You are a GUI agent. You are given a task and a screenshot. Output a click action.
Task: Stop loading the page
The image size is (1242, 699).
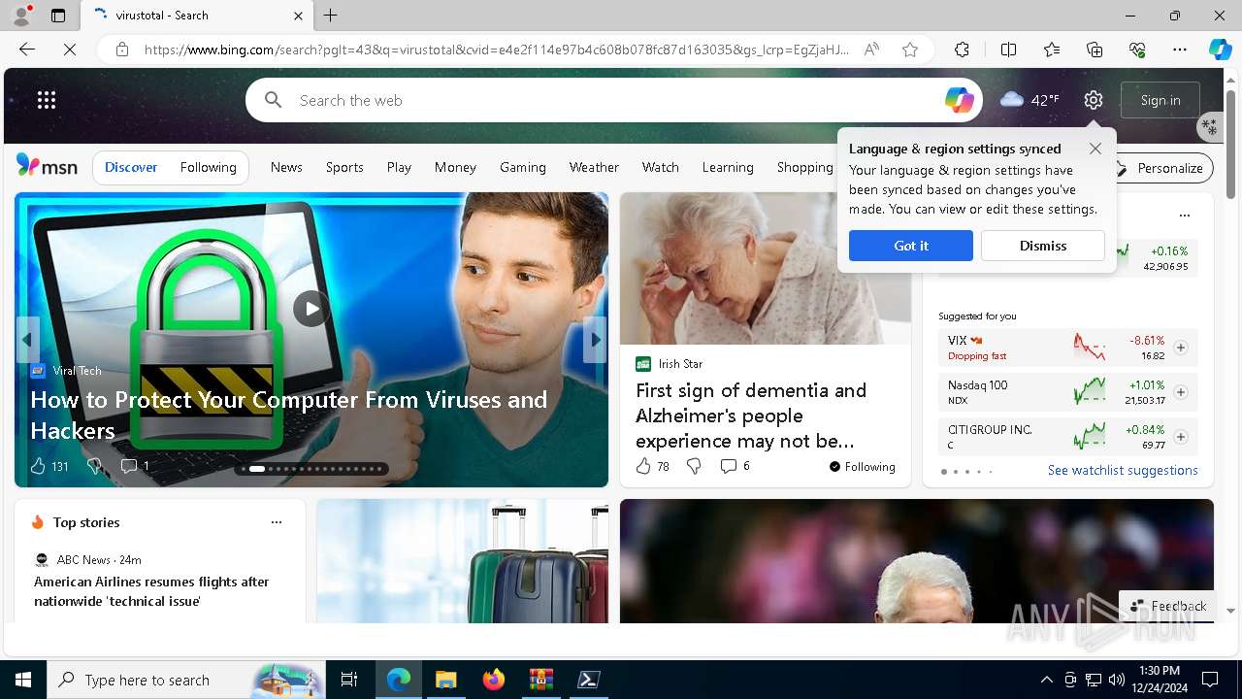pyautogui.click(x=69, y=50)
